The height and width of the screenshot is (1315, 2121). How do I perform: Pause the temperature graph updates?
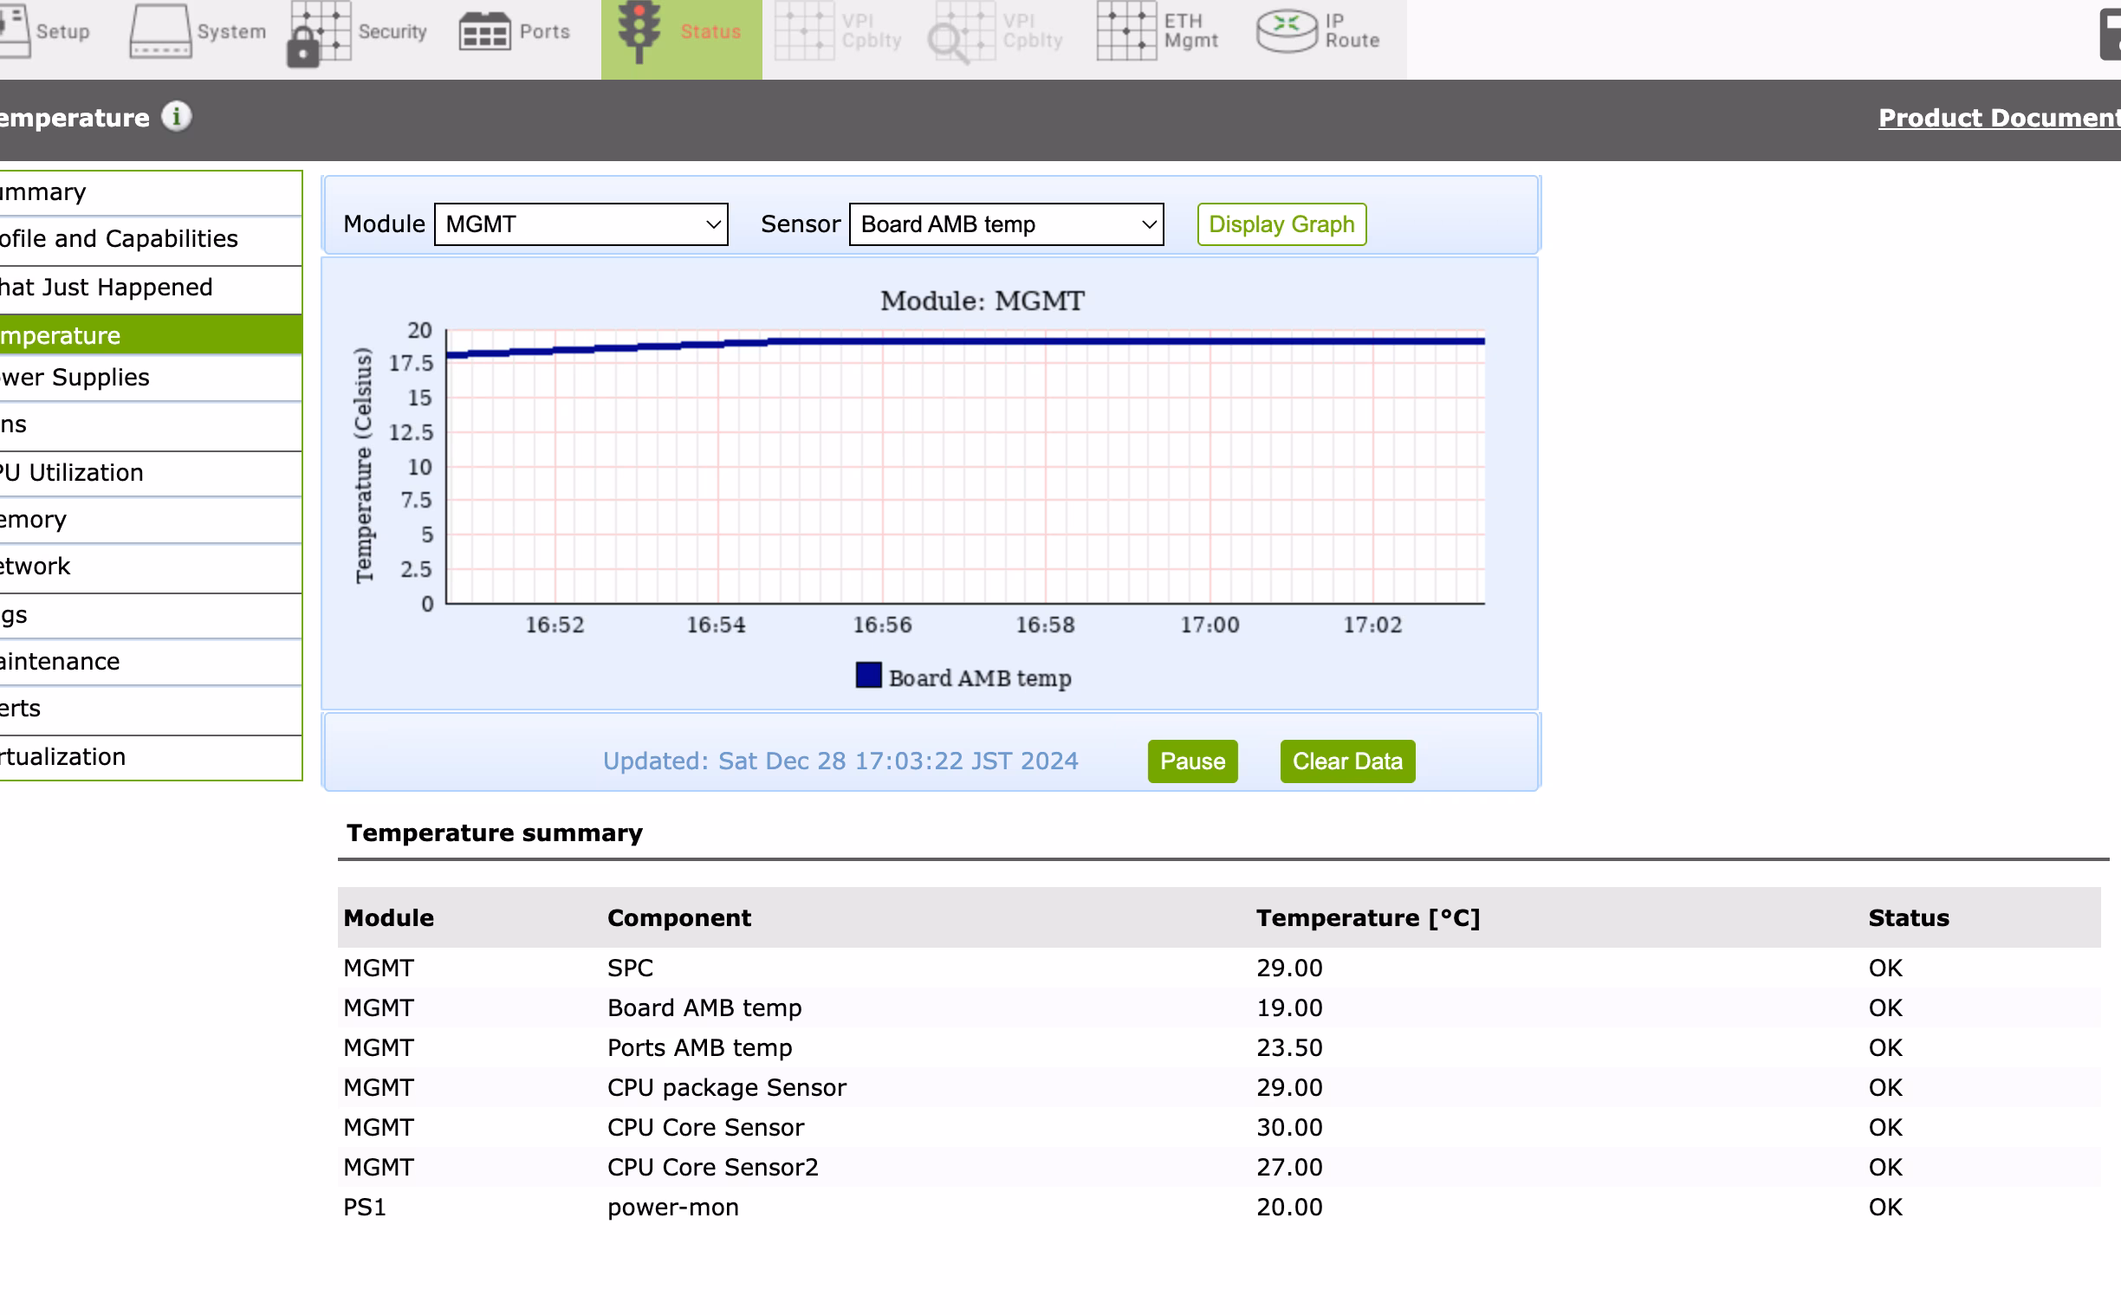click(x=1192, y=761)
